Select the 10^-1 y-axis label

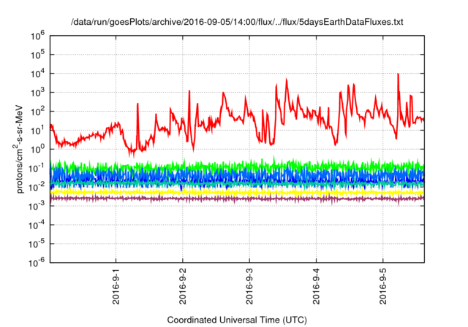click(x=37, y=169)
